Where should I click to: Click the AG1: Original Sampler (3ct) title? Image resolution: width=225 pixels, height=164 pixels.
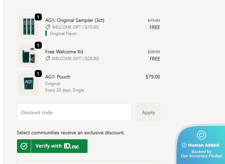[75, 20]
